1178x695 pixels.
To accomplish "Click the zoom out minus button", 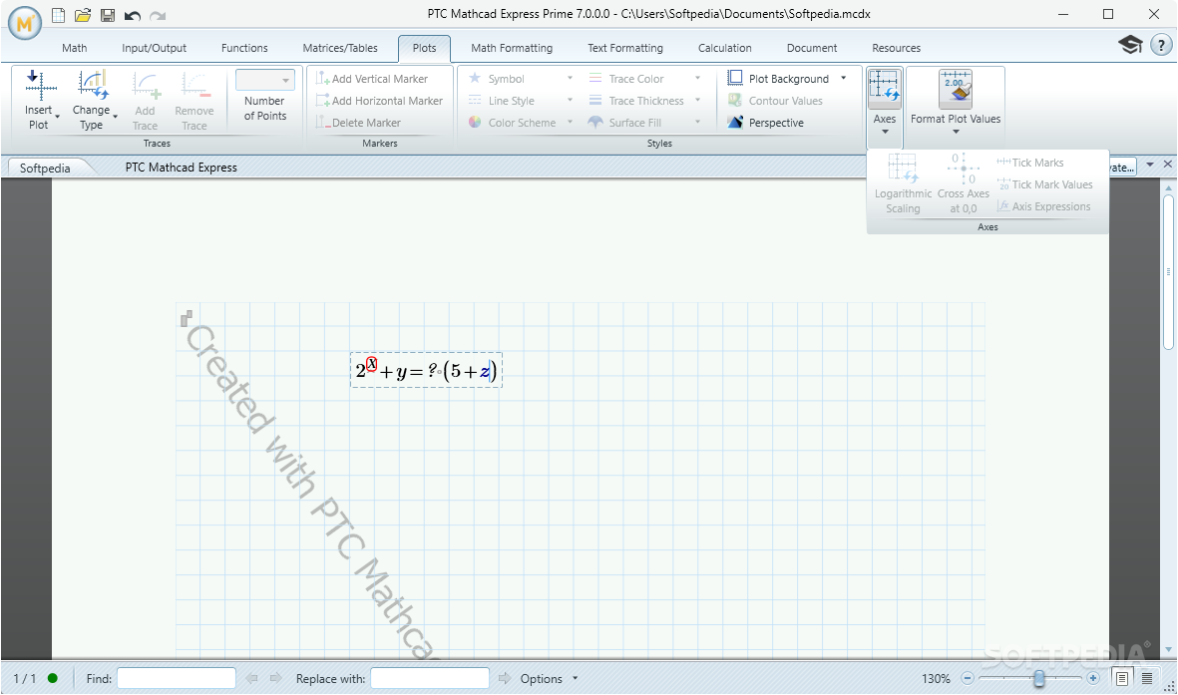I will [x=968, y=678].
